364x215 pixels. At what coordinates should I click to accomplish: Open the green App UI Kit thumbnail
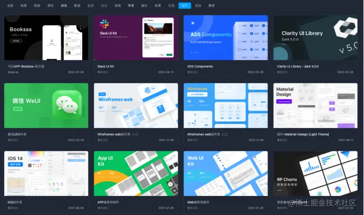pyautogui.click(x=136, y=173)
